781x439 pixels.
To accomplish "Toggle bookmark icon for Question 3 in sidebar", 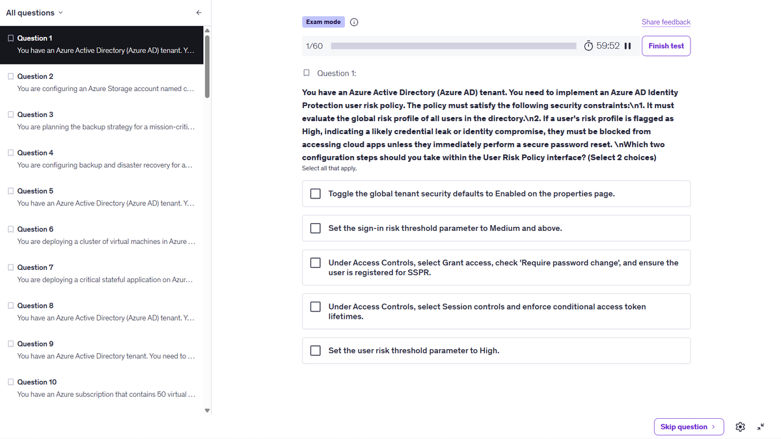I will pyautogui.click(x=10, y=114).
